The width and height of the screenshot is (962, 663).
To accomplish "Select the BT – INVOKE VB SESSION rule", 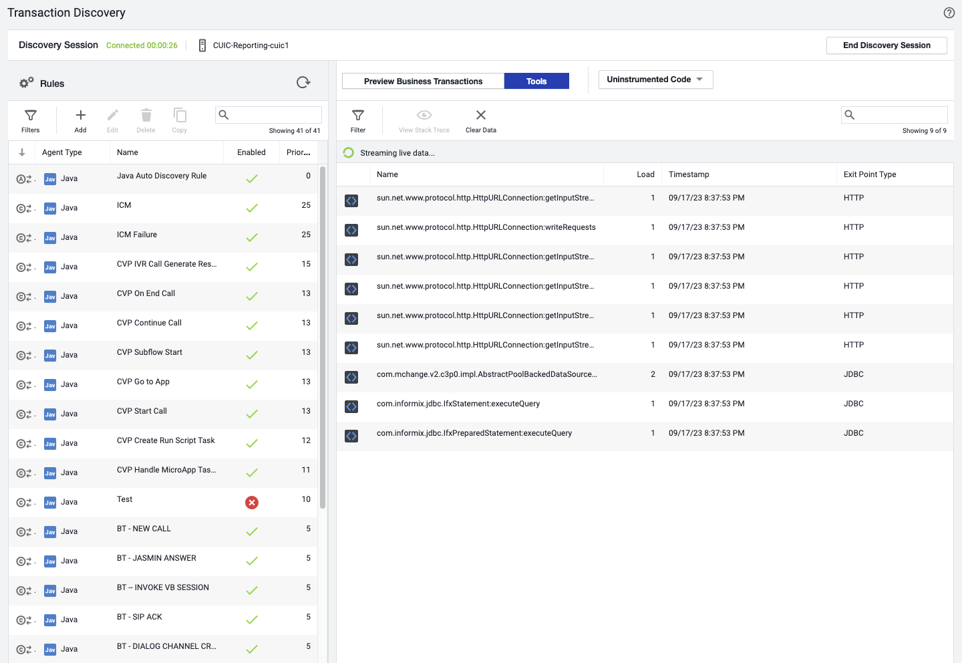I will click(163, 591).
